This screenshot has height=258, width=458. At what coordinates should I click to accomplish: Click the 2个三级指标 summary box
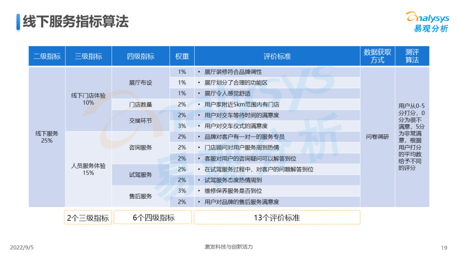pos(88,218)
